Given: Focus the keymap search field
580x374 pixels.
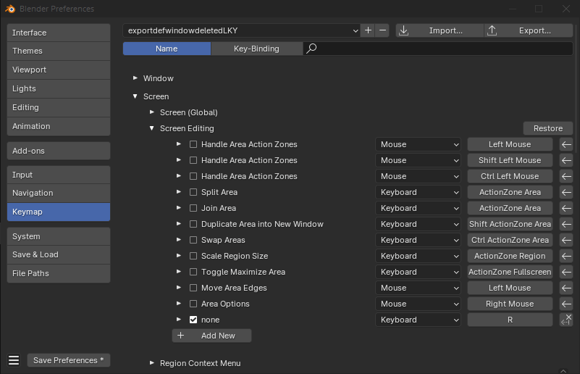Looking at the screenshot, I should 438,49.
